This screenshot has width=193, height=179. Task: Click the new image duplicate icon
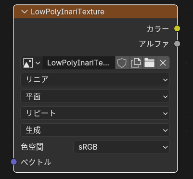pyautogui.click(x=136, y=63)
